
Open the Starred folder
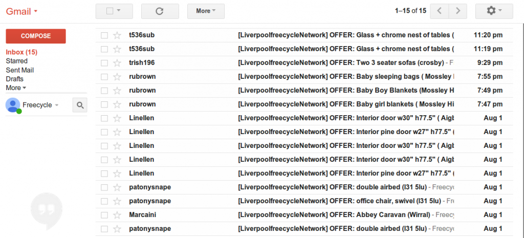click(17, 61)
